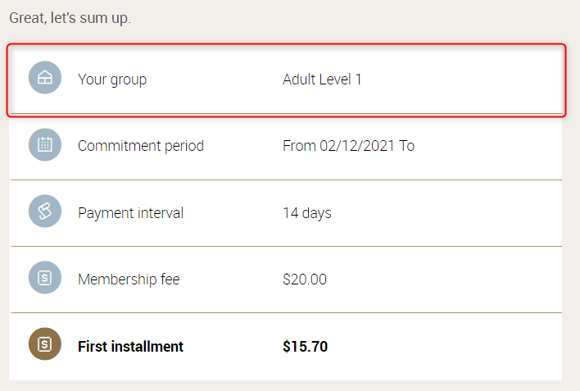Click the Payment interval icon
580x391 pixels.
click(x=45, y=211)
